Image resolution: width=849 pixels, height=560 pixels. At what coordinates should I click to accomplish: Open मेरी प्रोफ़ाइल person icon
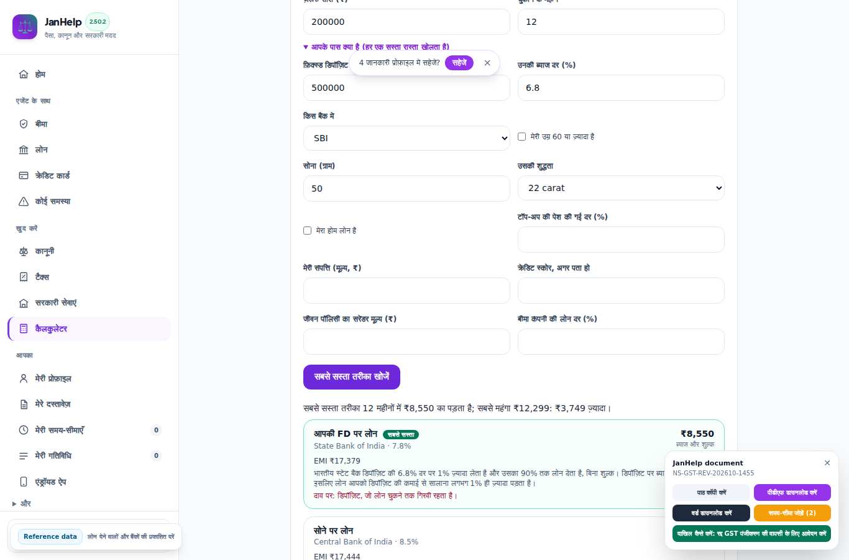(x=24, y=378)
